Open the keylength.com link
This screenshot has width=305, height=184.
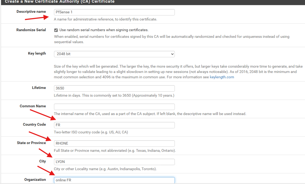(222, 77)
